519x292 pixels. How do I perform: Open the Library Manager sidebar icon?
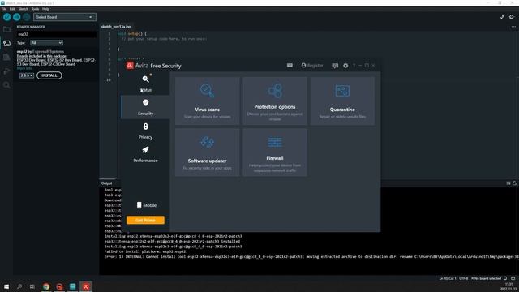6,58
